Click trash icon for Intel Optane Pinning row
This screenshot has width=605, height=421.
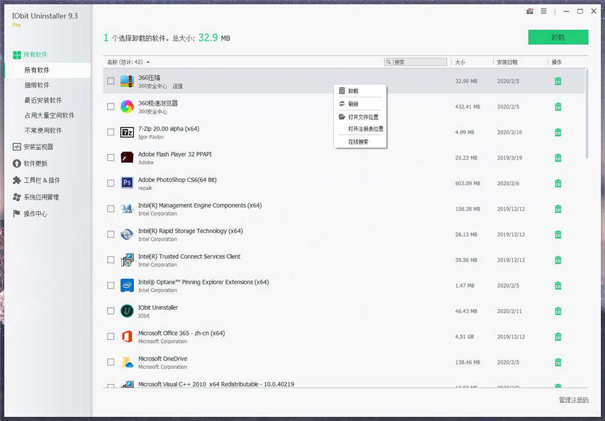pos(558,286)
